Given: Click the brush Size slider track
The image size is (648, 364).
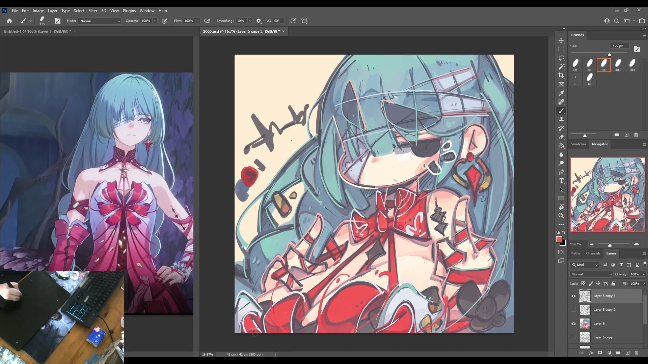Looking at the screenshot, I should pos(599,53).
